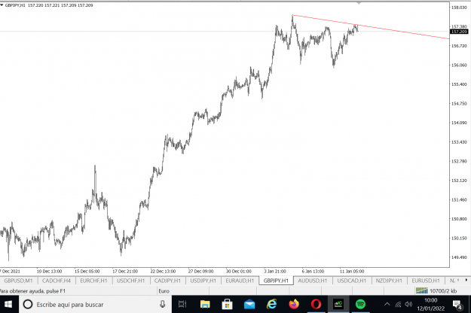Click the 10700/2 kb traffic readout
The image size is (471, 313).
click(x=443, y=291)
